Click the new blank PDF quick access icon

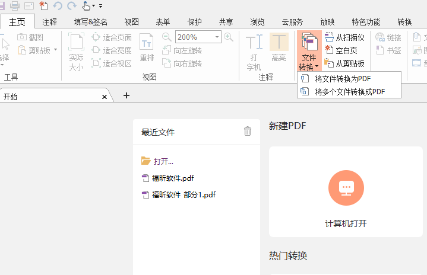click(43, 5)
